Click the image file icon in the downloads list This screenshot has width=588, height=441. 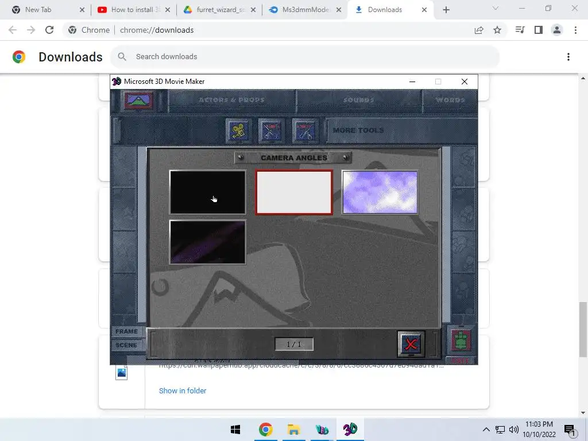pyautogui.click(x=122, y=373)
